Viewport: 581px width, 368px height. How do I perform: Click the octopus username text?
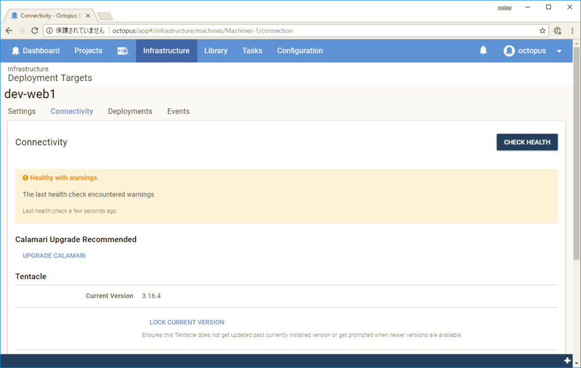click(532, 50)
